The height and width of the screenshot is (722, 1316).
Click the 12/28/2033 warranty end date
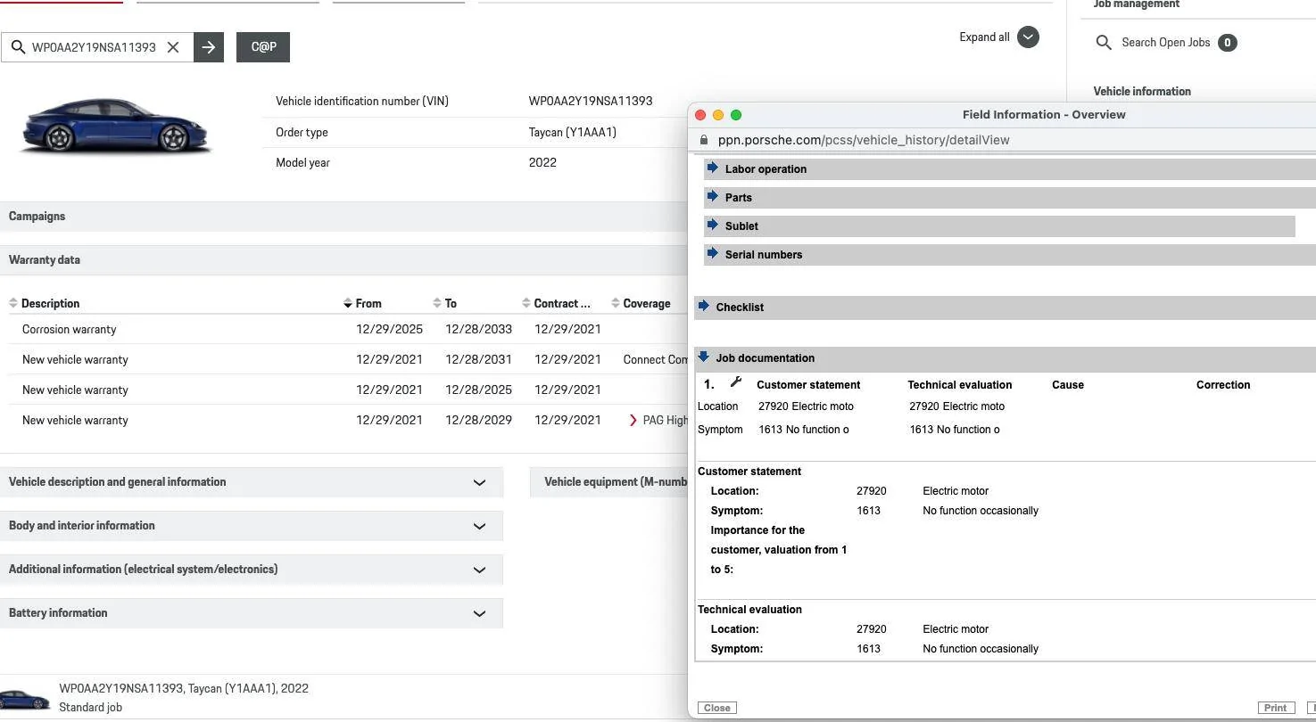pos(479,330)
